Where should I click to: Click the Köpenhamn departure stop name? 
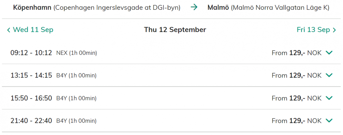(x=32, y=7)
